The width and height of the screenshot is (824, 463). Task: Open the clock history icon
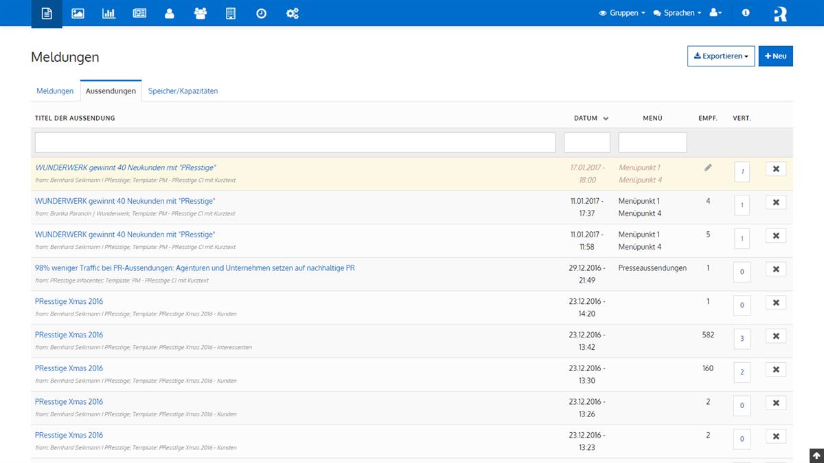pos(262,13)
